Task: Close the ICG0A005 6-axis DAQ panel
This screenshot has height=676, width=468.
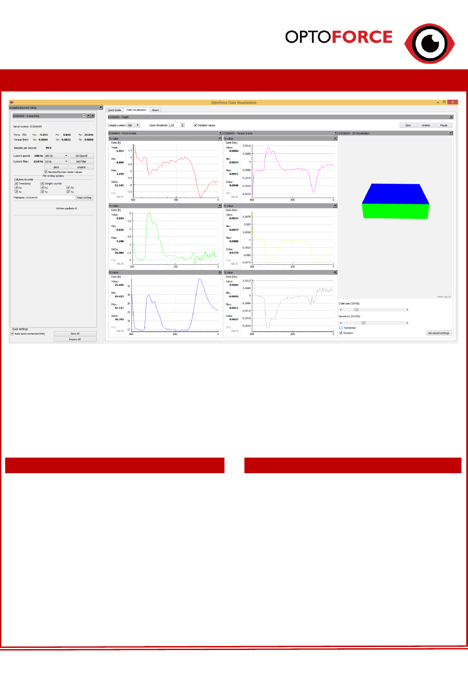Action: pyautogui.click(x=92, y=116)
